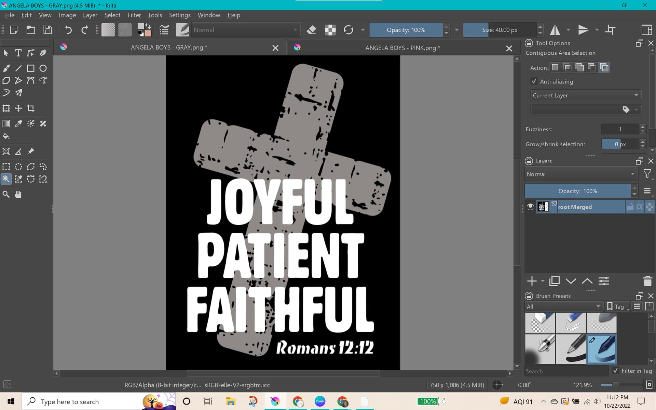Viewport: 656px width, 410px height.
Task: Open the Filter menu
Action: coord(134,15)
